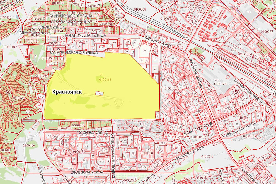Select cadastral block 0100166
This screenshot has width=276, height=184.
click(x=32, y=41)
